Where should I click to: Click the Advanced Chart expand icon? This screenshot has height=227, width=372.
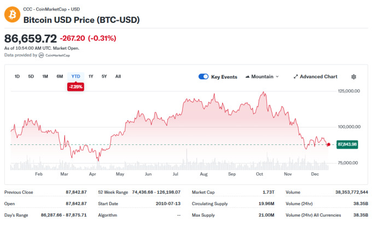coord(295,77)
